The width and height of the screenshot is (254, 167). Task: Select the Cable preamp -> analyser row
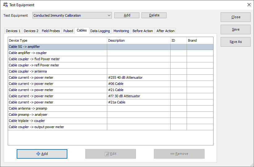tap(111, 115)
